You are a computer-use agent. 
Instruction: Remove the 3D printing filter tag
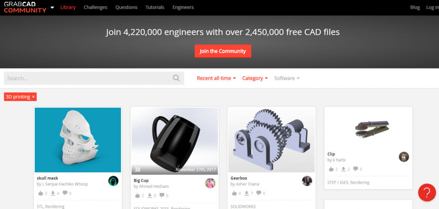(x=33, y=97)
